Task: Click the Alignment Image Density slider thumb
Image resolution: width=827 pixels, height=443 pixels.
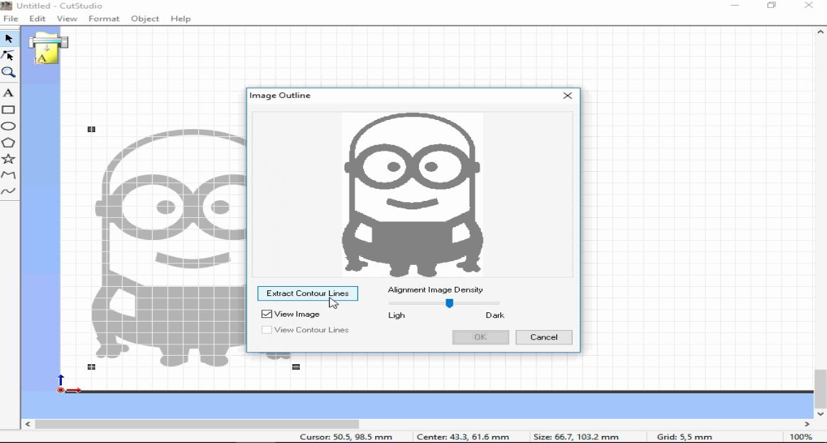Action: click(x=449, y=303)
